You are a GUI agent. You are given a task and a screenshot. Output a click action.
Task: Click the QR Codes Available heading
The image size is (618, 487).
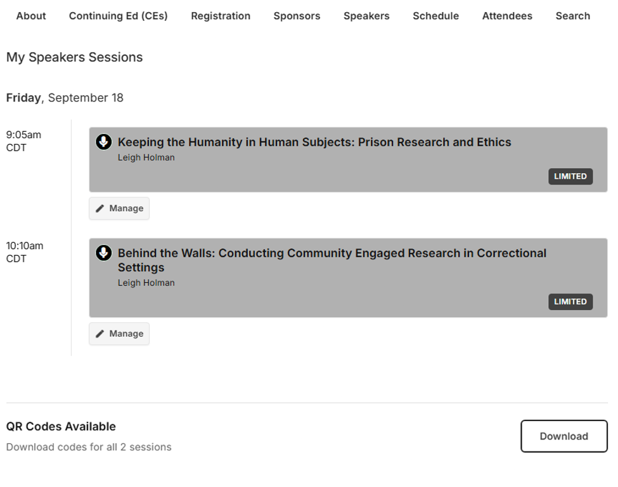[61, 426]
